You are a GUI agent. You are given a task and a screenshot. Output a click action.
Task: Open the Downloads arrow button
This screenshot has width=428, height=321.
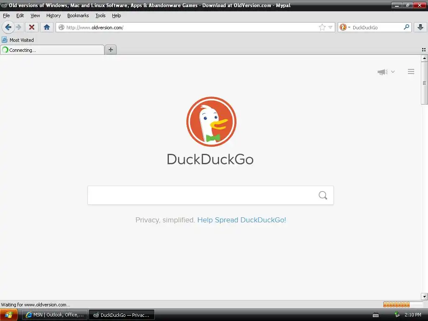[420, 27]
